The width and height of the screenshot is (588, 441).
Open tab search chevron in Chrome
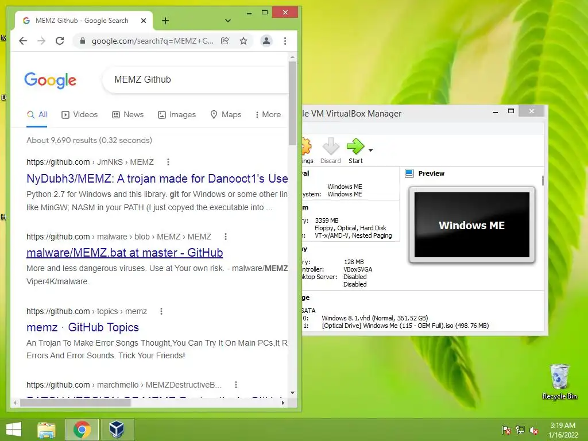point(227,21)
